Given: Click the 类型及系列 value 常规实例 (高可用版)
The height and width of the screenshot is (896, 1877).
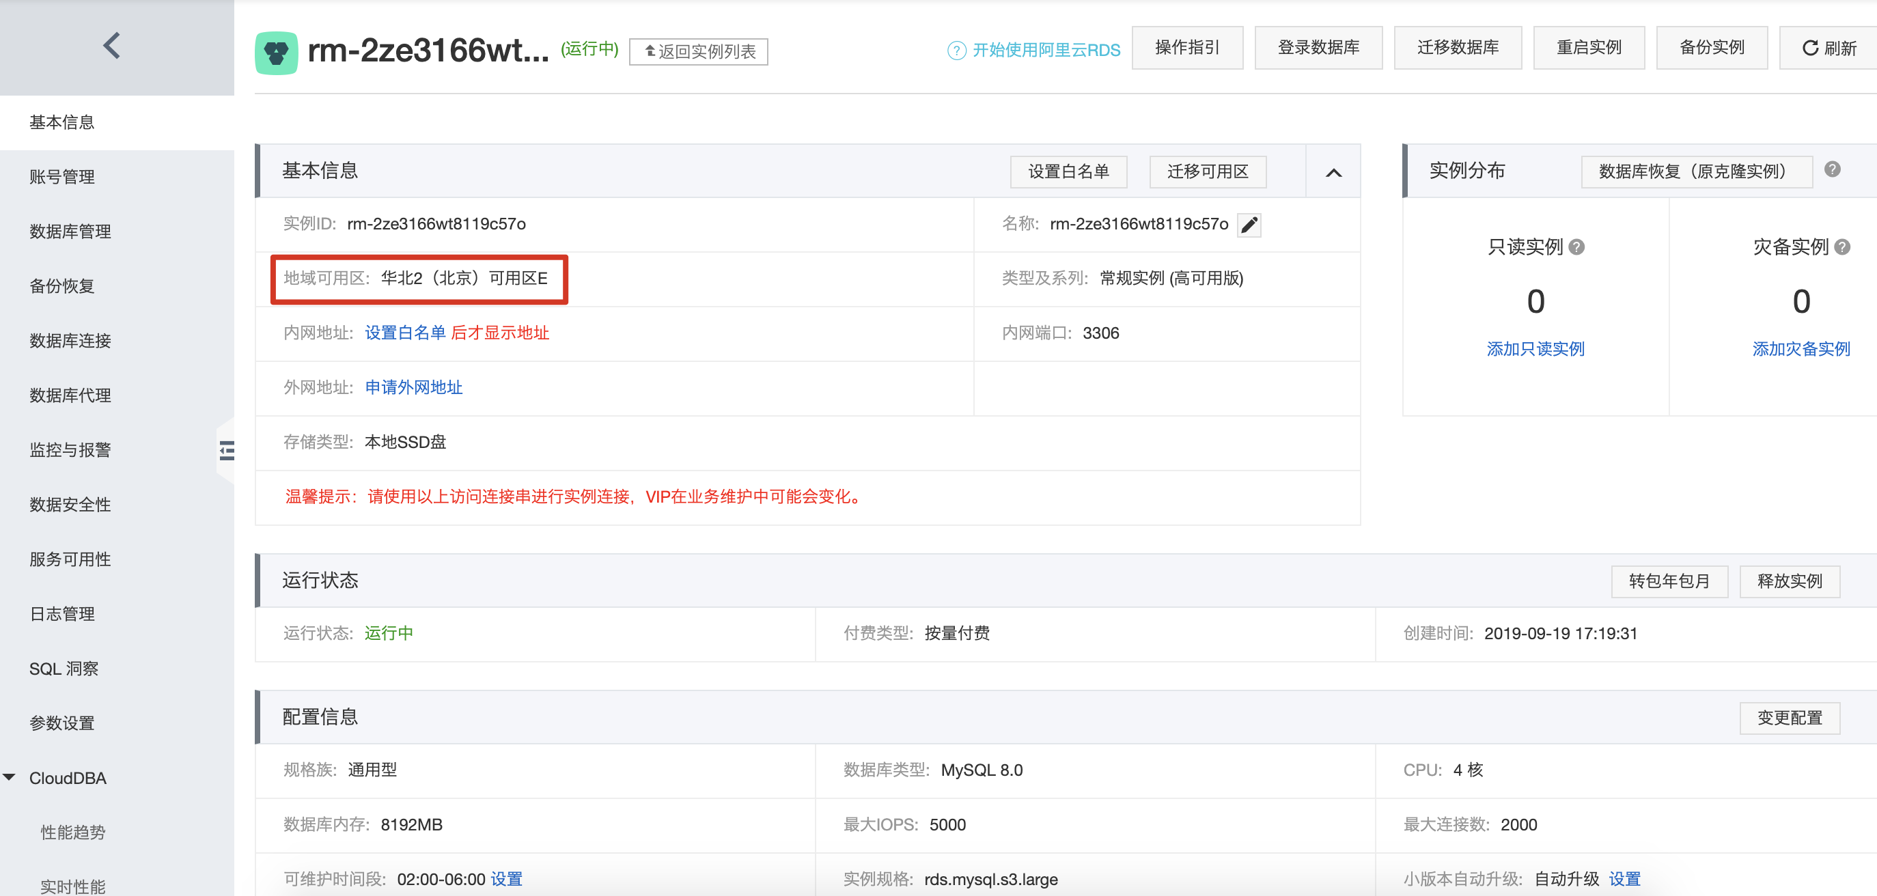Looking at the screenshot, I should pyautogui.click(x=1171, y=278).
